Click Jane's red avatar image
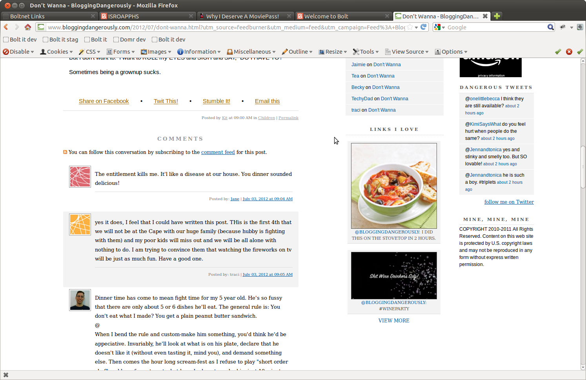The image size is (586, 380). 80,177
